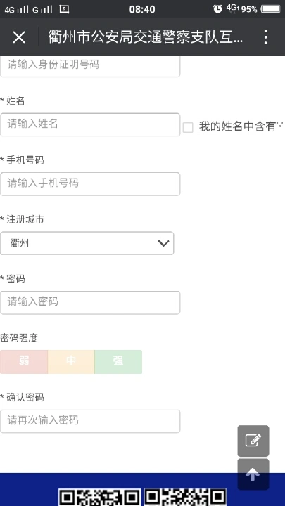Tap the back-to-top arrow button
This screenshot has height=506, width=285.
click(x=253, y=474)
